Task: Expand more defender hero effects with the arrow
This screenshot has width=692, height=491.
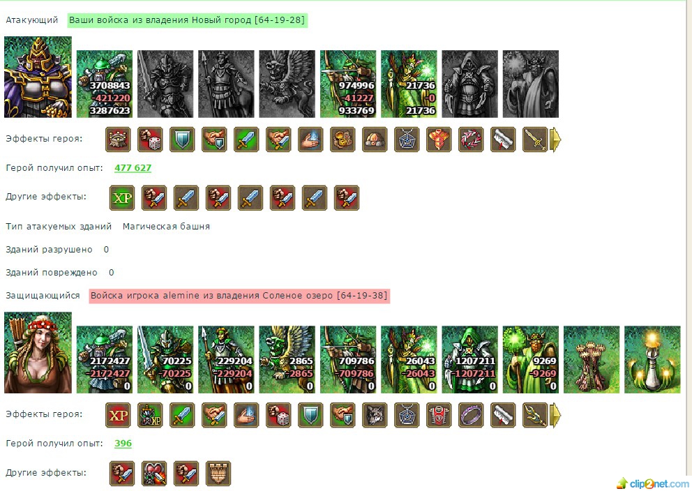Action: tap(556, 416)
